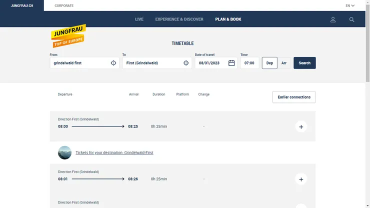Switch to JUNGFRAU.CH tab
This screenshot has height=208, width=370.
pyautogui.click(x=22, y=5)
